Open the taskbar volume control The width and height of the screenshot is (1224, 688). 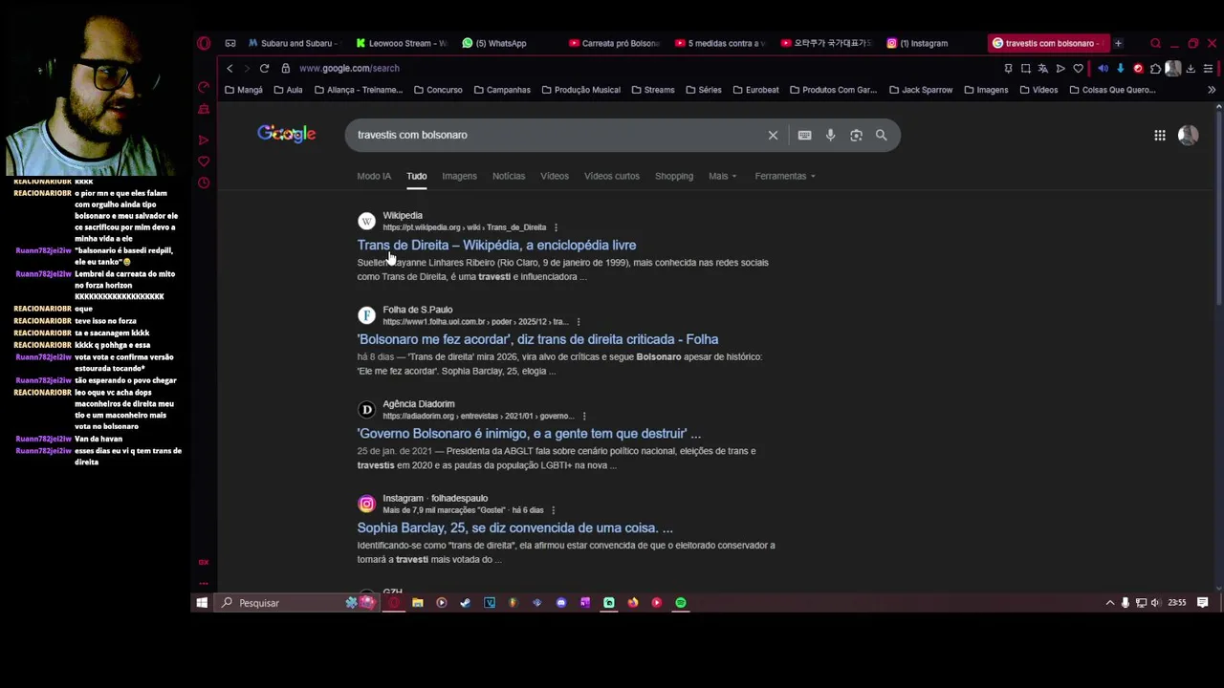[x=1155, y=603]
